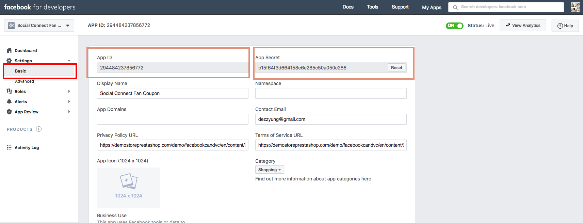This screenshot has height=223, width=583.
Task: Click the Roles icon in sidebar
Action: 9,91
